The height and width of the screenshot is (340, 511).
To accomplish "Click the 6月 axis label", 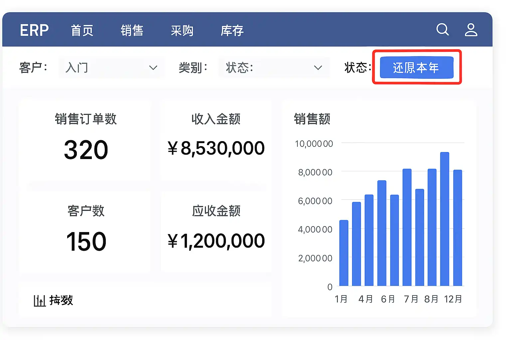I will 388,299.
